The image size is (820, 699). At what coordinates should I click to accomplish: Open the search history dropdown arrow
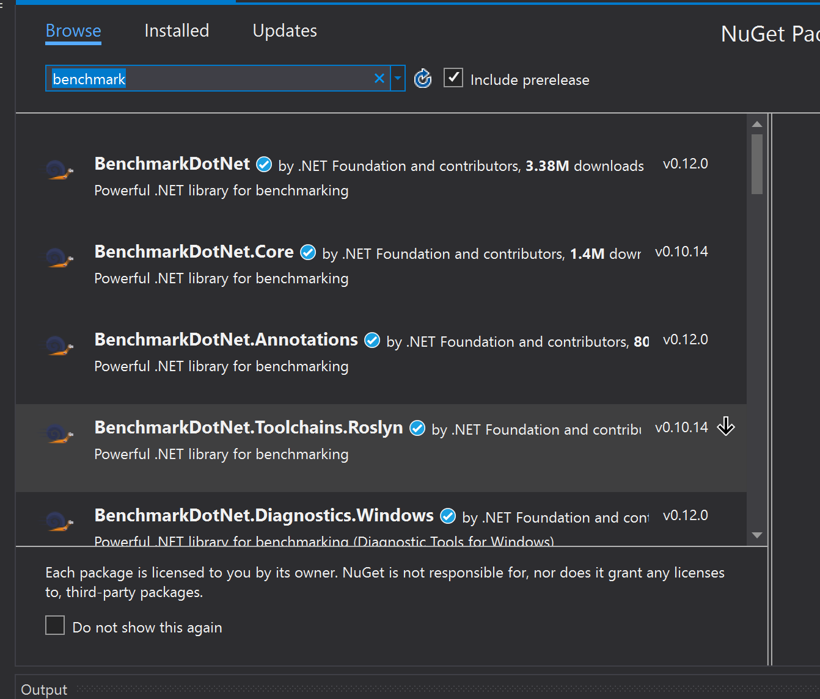pos(398,78)
